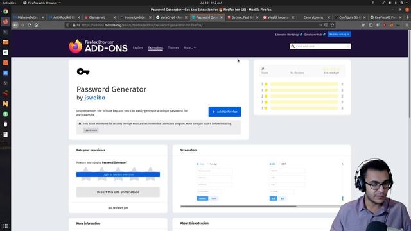This screenshot has height=231, width=411.
Task: Close the ClamavNet tab
Action: pyautogui.click(x=114, y=17)
